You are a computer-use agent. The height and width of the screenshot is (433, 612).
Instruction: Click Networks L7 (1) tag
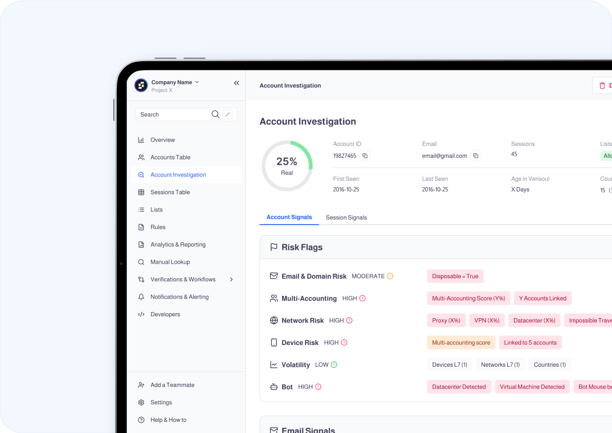tap(500, 365)
